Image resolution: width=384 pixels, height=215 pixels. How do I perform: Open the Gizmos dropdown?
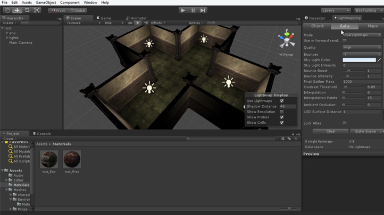(196, 23)
